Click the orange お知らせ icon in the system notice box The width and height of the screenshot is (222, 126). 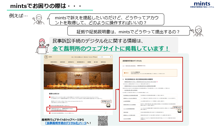click(125, 73)
